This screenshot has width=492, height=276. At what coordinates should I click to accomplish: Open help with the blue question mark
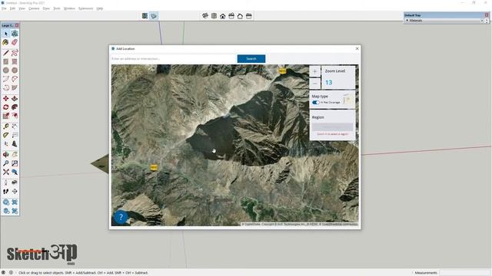click(x=121, y=217)
